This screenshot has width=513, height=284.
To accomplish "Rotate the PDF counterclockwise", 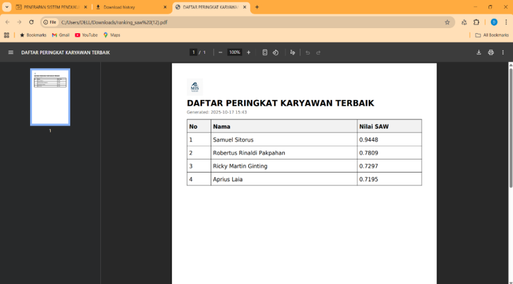I will [275, 53].
